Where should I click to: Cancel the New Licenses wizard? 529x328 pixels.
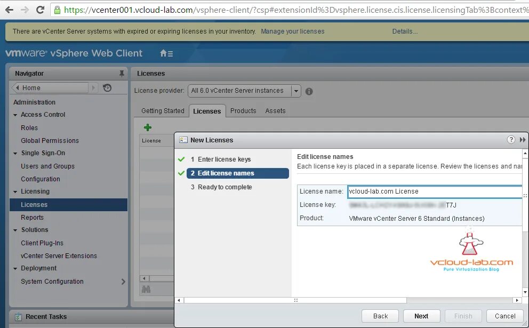(x=504, y=316)
